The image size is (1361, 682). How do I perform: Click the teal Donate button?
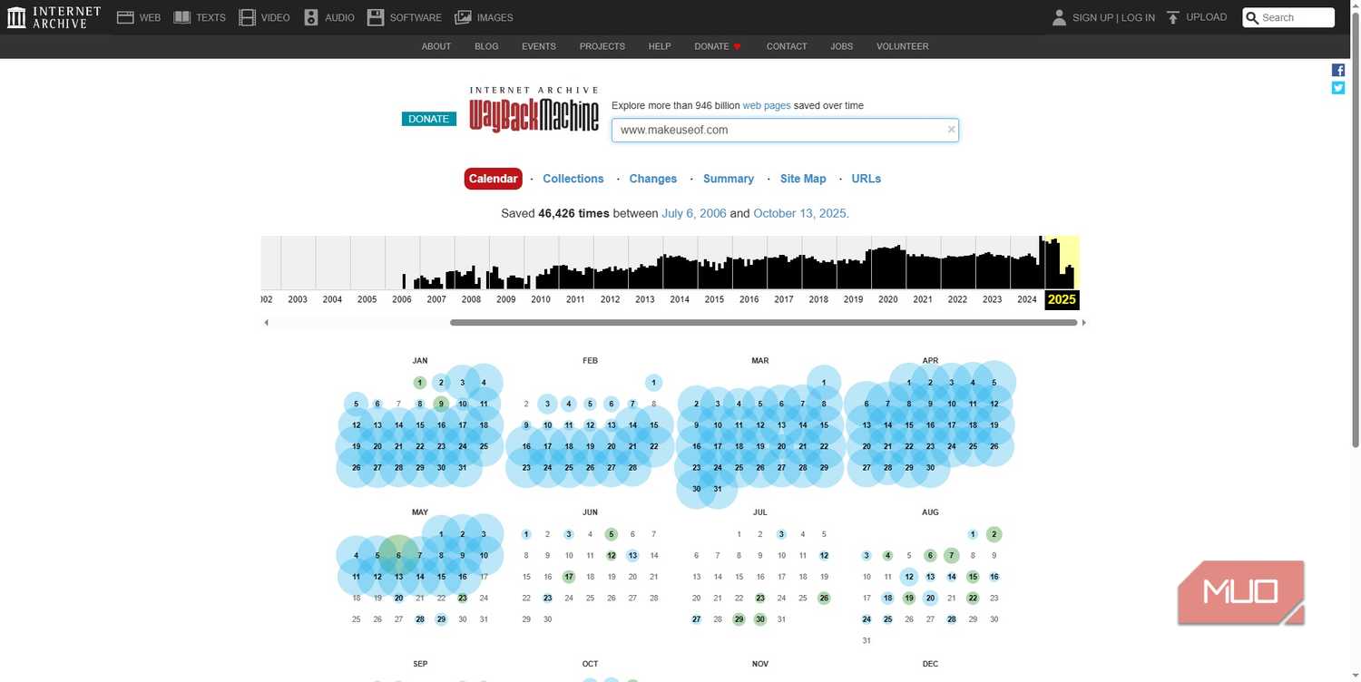coord(429,119)
